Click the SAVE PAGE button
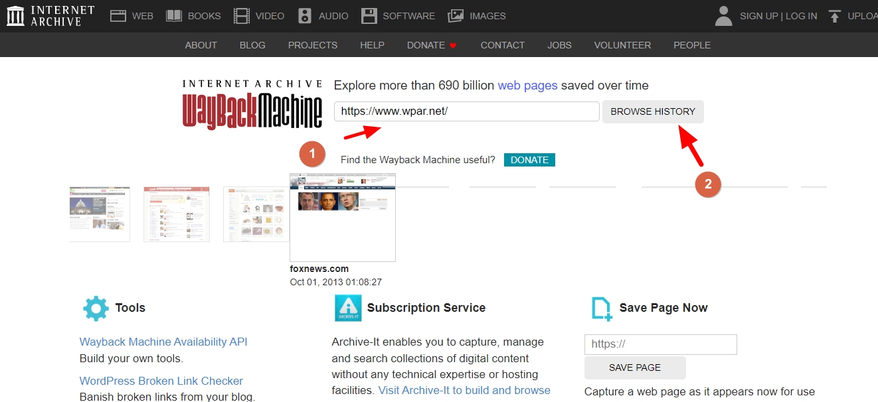Viewport: 878px width, 402px height. pos(635,368)
